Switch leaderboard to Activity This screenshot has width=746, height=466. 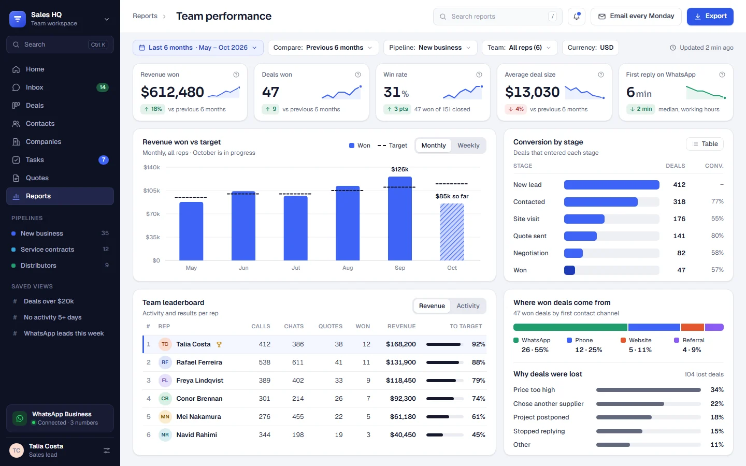[468, 306]
